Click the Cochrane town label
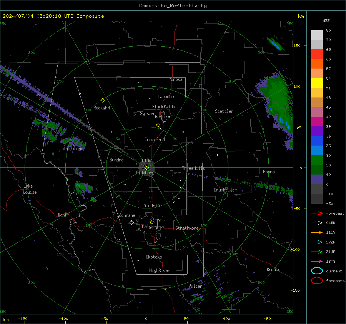Screen dimensions: 346x324 tap(126, 215)
